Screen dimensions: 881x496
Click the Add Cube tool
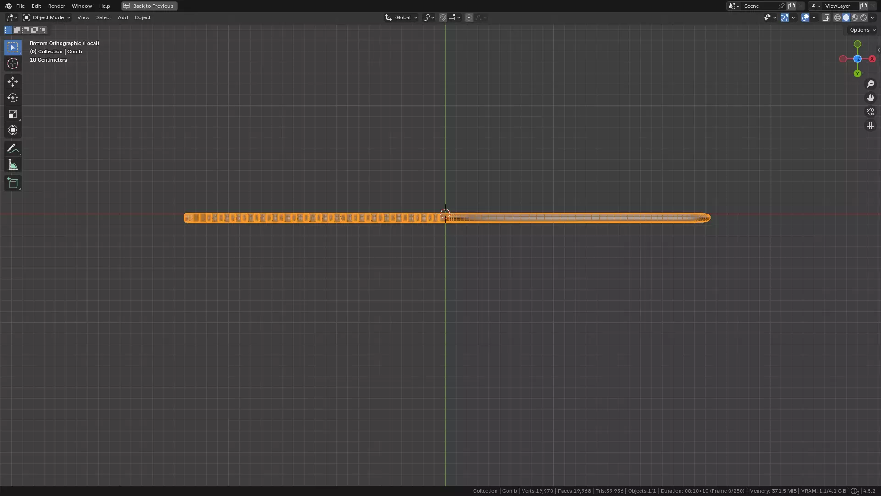[x=13, y=183]
